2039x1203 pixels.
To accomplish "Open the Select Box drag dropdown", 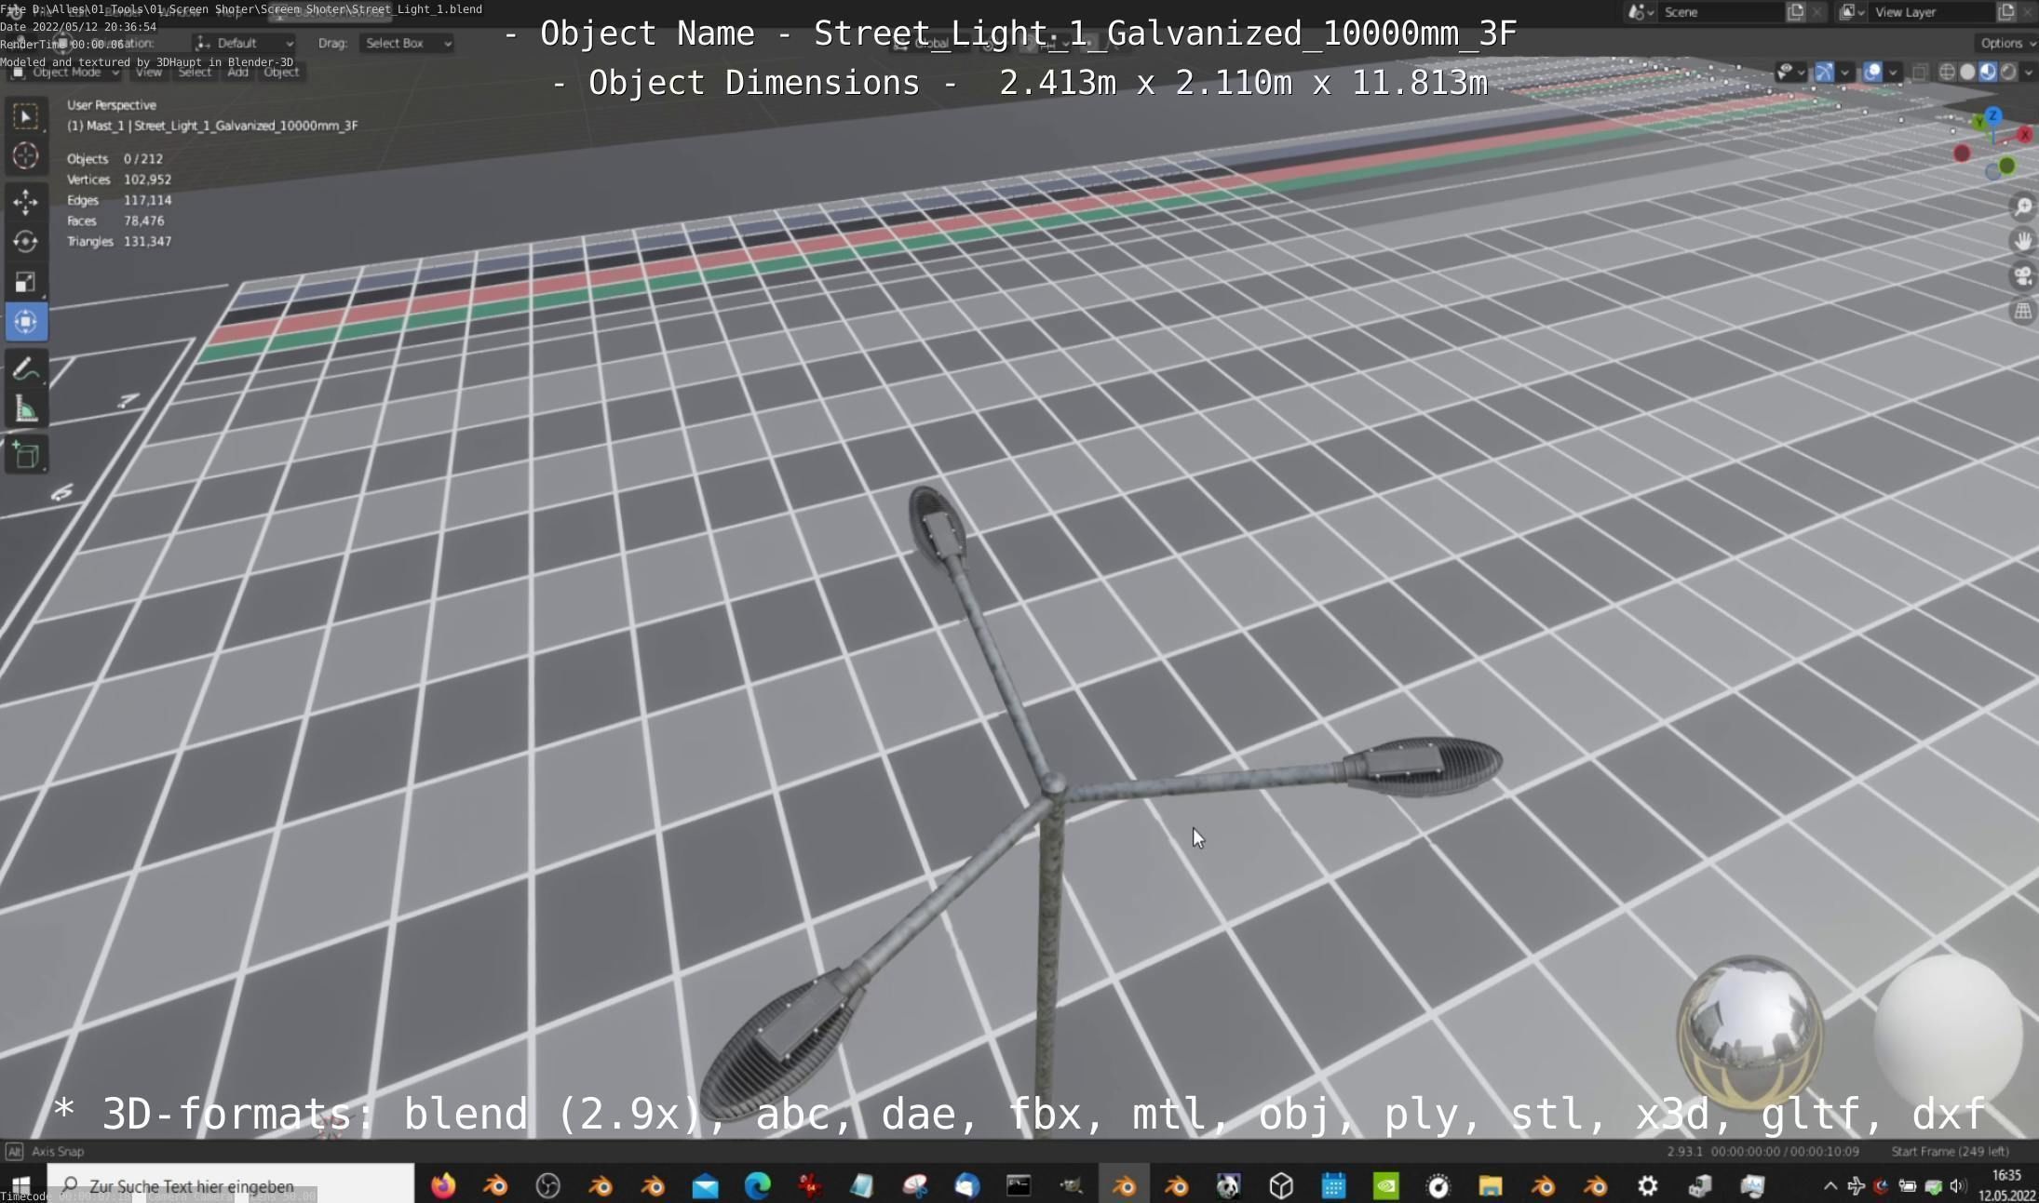I will click(407, 43).
